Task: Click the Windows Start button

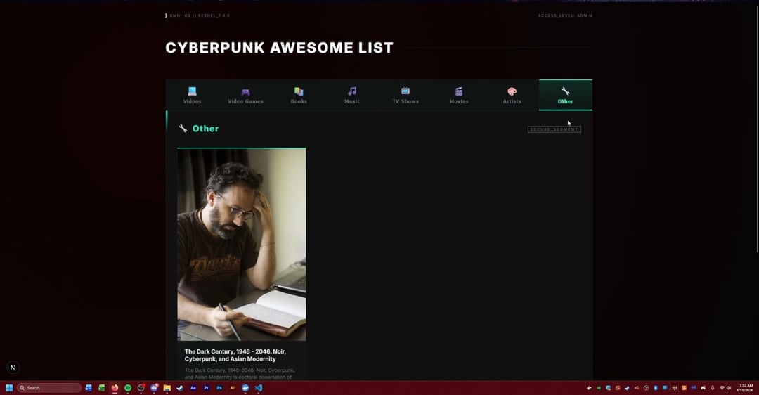Action: [9, 388]
